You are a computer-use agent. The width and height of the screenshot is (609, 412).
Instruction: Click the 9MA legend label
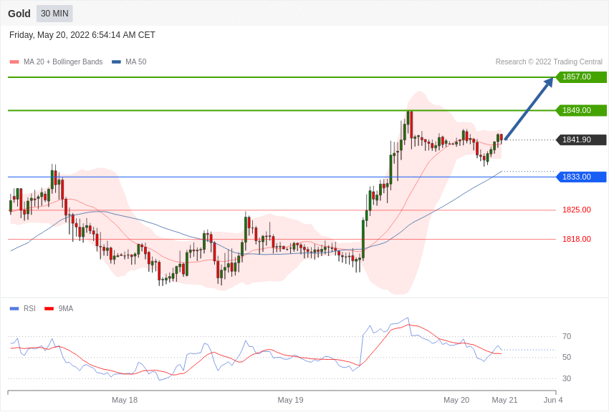tap(66, 308)
